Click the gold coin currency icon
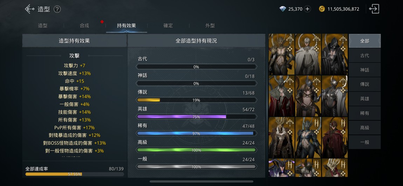 (x=322, y=9)
